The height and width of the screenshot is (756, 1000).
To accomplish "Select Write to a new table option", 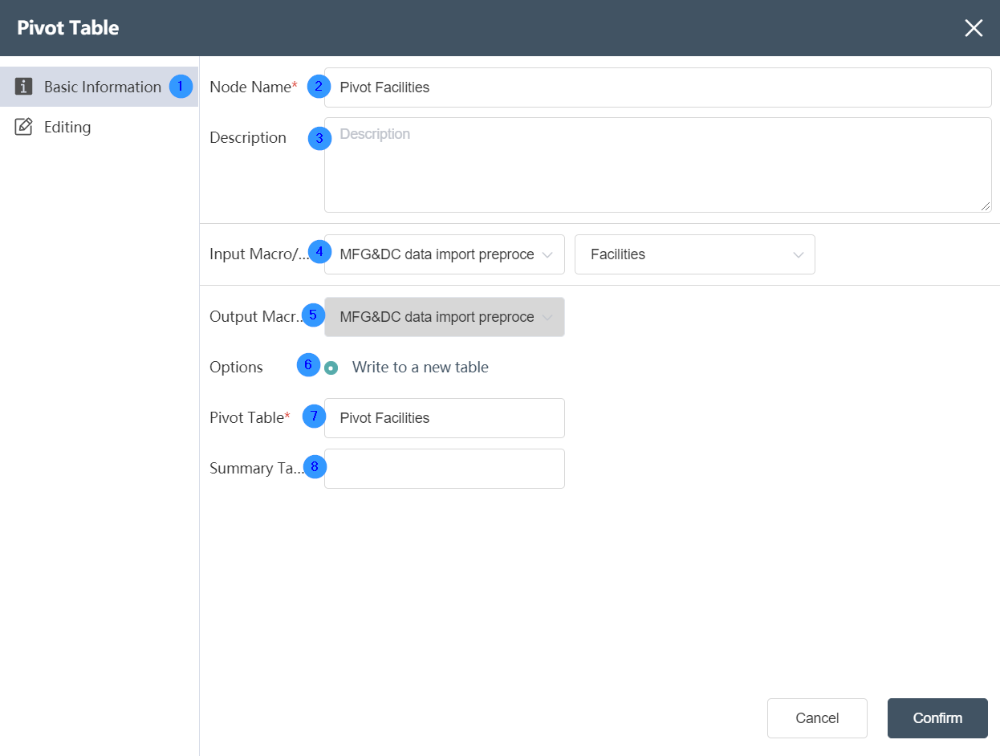I will 331,368.
